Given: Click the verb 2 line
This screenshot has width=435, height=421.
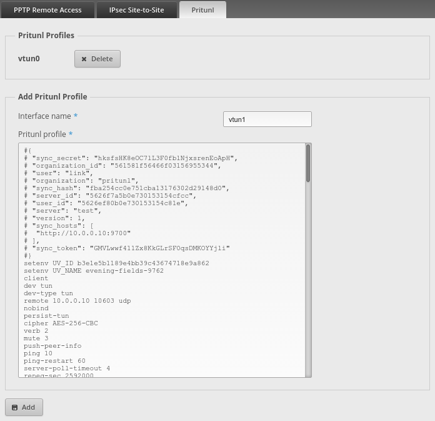Looking at the screenshot, I should 36,330.
